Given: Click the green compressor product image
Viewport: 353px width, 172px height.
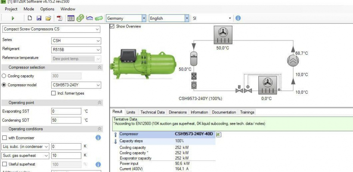Looking at the screenshot, I should [x=143, y=64].
